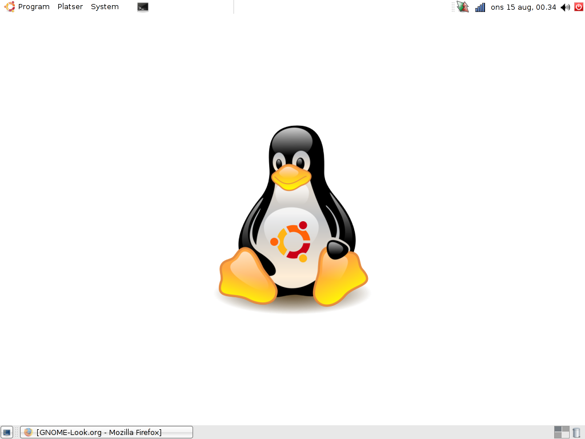585x439 pixels.
Task: Restore the GNOME-Look.org Firefox window
Action: (x=106, y=432)
